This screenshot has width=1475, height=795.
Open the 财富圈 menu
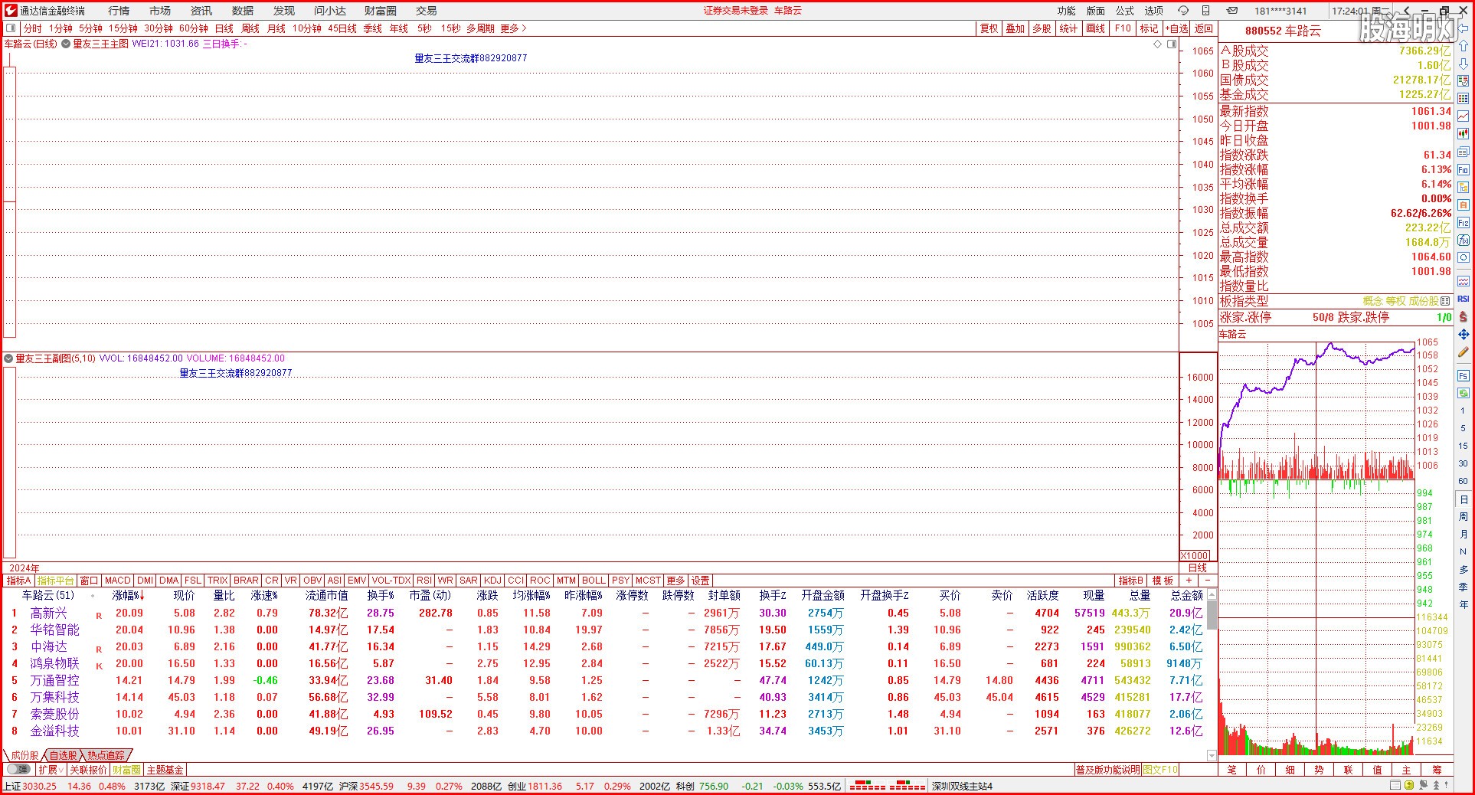click(381, 11)
